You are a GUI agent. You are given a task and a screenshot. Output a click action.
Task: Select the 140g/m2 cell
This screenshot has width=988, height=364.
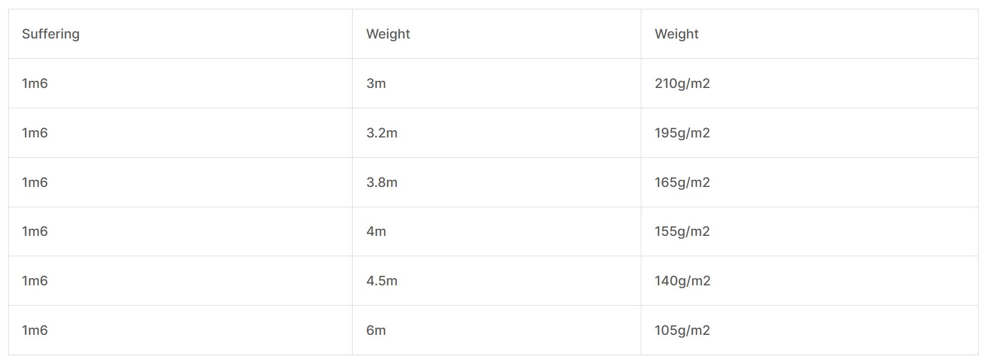point(682,281)
